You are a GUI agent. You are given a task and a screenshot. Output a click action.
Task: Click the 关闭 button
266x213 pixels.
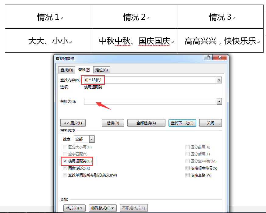coord(210,123)
